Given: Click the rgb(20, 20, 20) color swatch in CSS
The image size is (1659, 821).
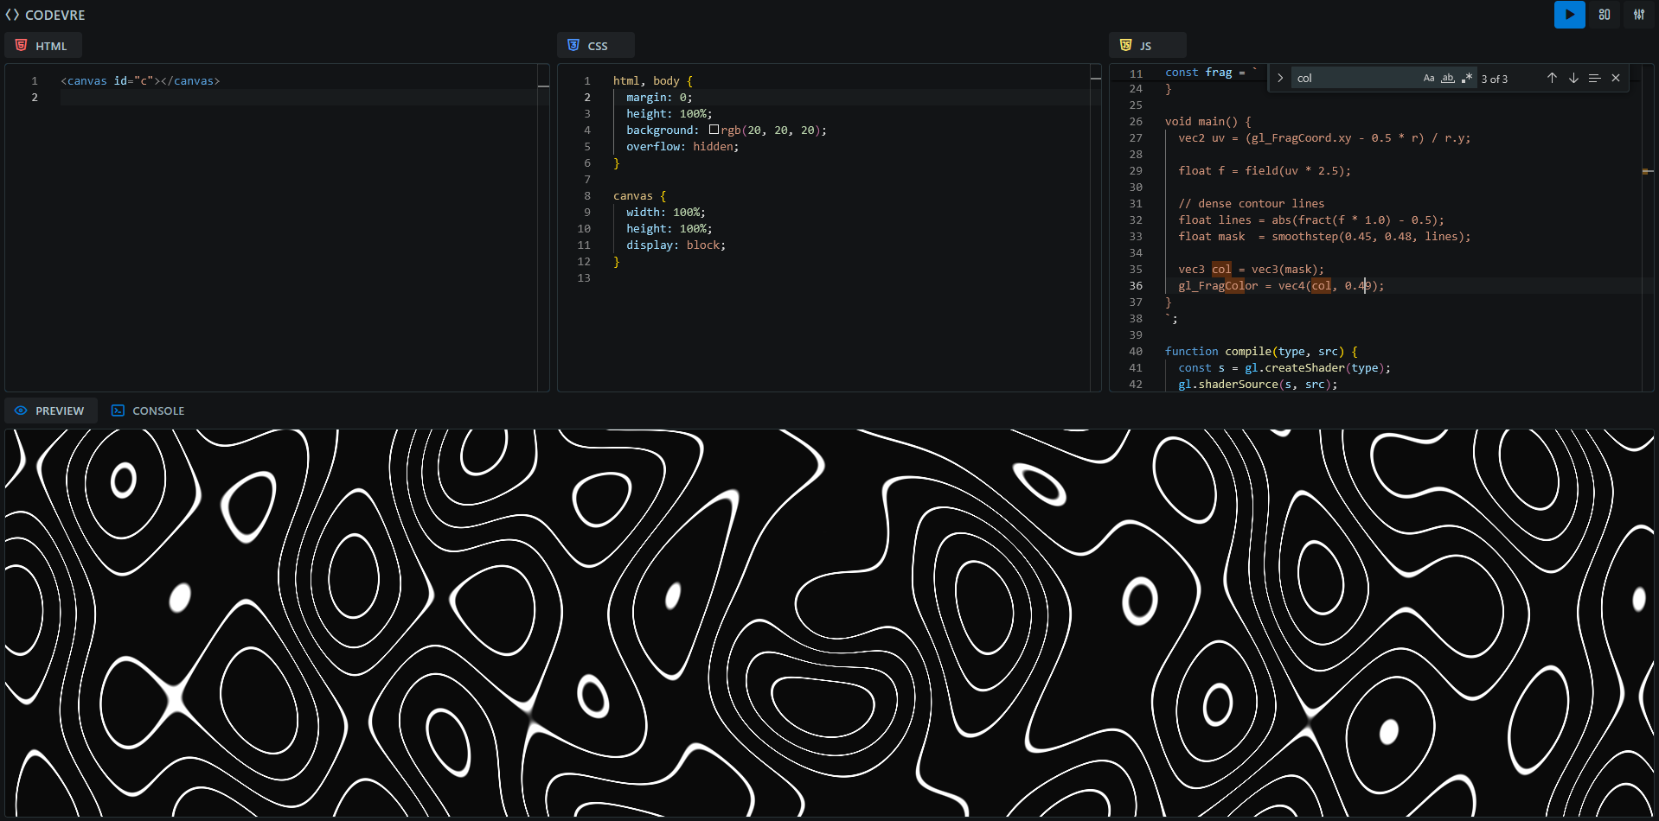Looking at the screenshot, I should click(714, 129).
